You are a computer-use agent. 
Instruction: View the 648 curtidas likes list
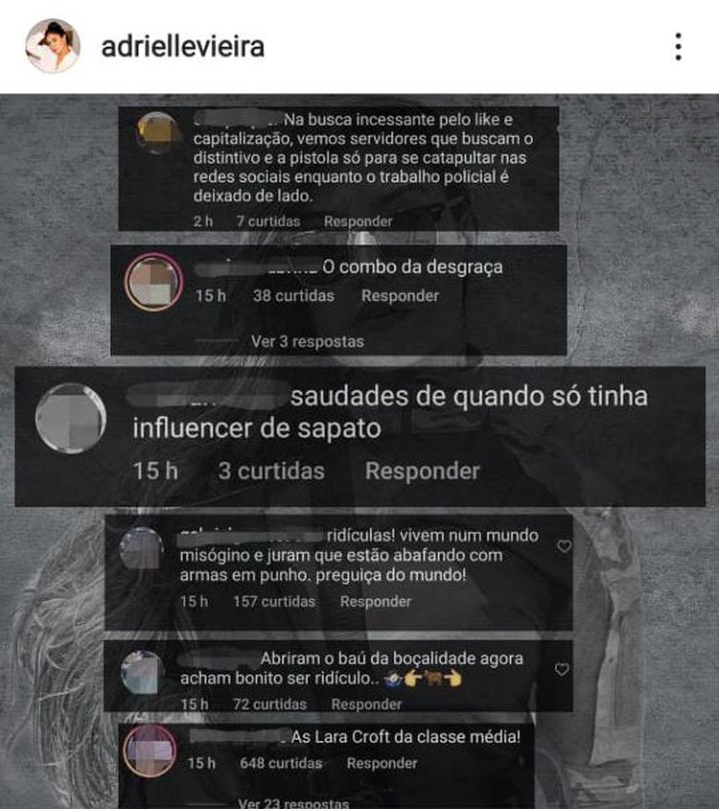tap(281, 763)
